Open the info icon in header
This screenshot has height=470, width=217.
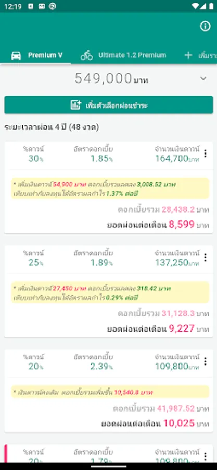[x=205, y=27]
